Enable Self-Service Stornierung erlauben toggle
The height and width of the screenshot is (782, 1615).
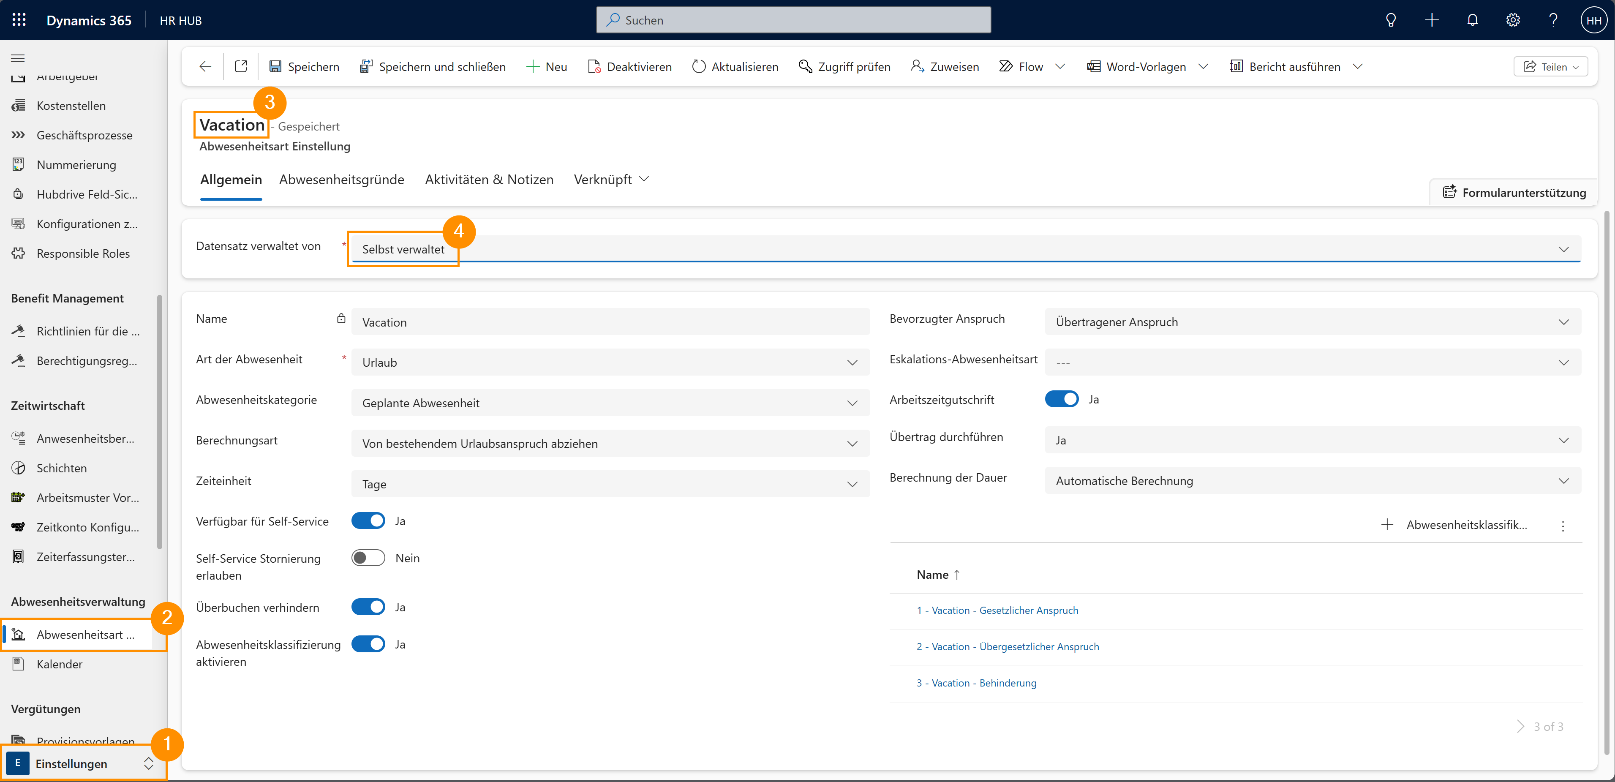[x=368, y=558]
